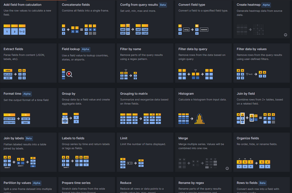
Task: Click the Join by labels illustration
Action: (20, 162)
